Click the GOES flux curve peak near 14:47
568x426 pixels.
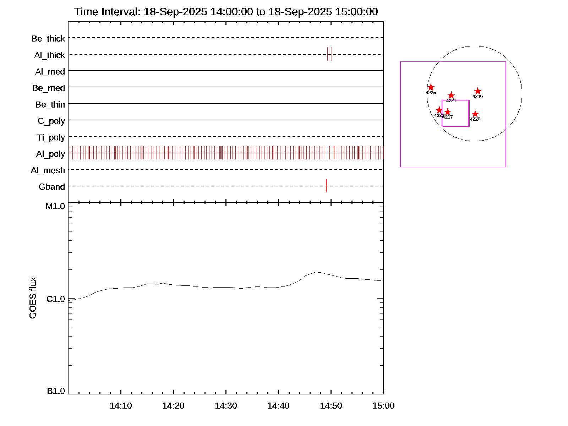point(316,272)
